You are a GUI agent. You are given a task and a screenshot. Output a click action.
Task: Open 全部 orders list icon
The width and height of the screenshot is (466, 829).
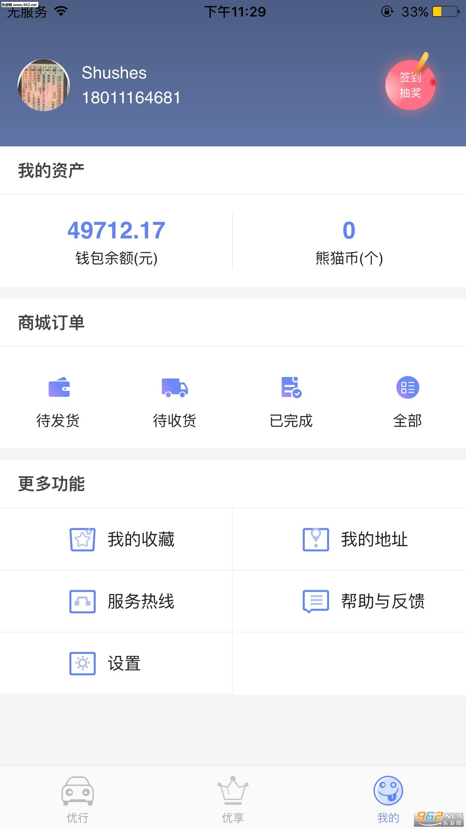(x=408, y=387)
